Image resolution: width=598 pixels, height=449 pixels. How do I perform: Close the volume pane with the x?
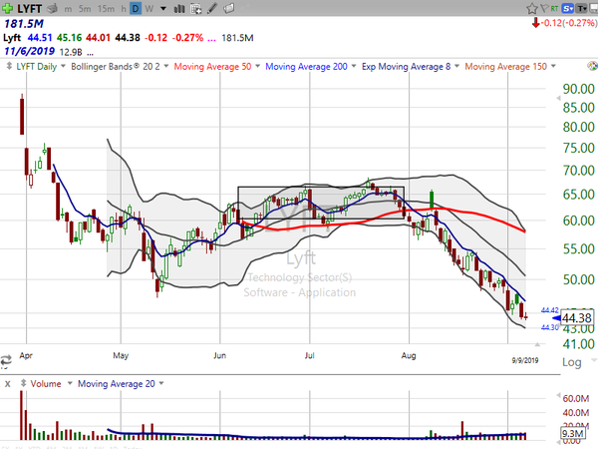point(8,384)
